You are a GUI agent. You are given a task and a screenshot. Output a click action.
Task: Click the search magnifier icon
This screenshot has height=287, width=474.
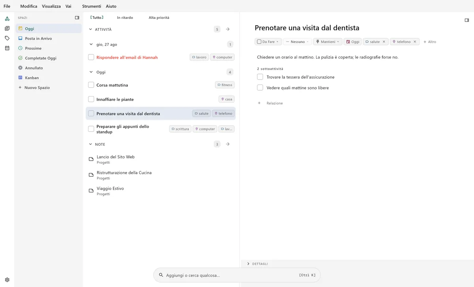(161, 275)
